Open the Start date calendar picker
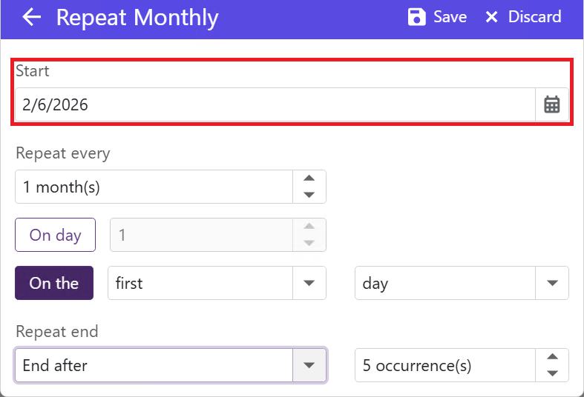The image size is (584, 397). 551,104
